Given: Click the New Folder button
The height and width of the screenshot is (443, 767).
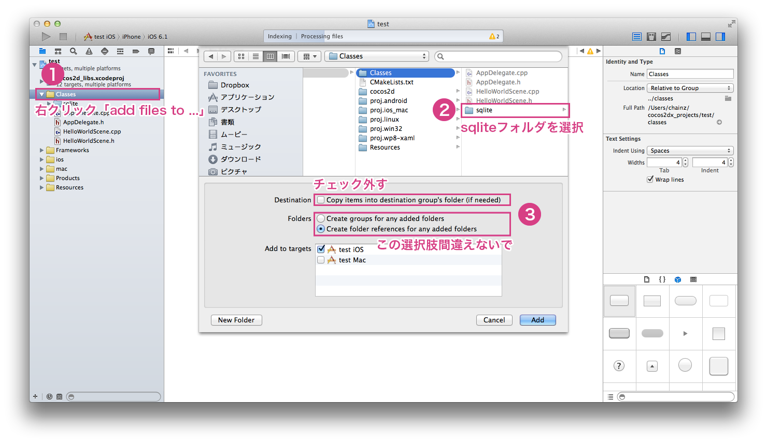Looking at the screenshot, I should click(x=236, y=320).
